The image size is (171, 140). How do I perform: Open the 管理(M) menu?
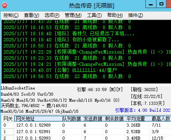73,15
